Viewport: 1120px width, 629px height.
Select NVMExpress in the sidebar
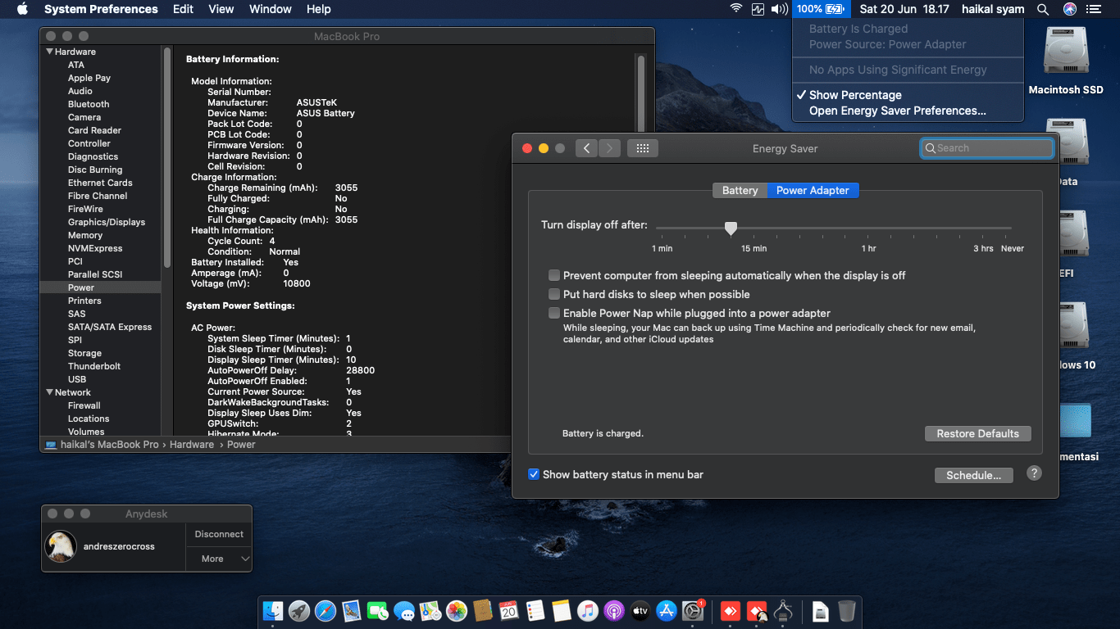(95, 248)
